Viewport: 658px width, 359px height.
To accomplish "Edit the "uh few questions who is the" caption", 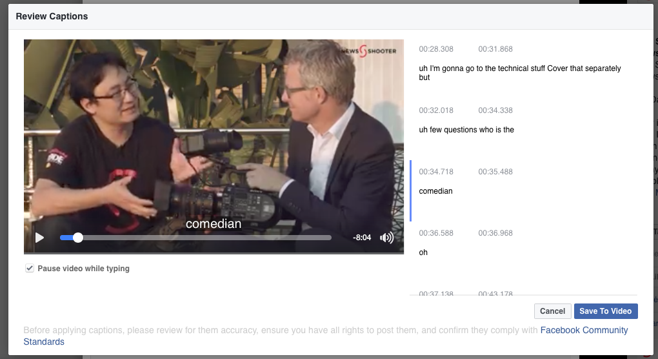I will point(466,130).
